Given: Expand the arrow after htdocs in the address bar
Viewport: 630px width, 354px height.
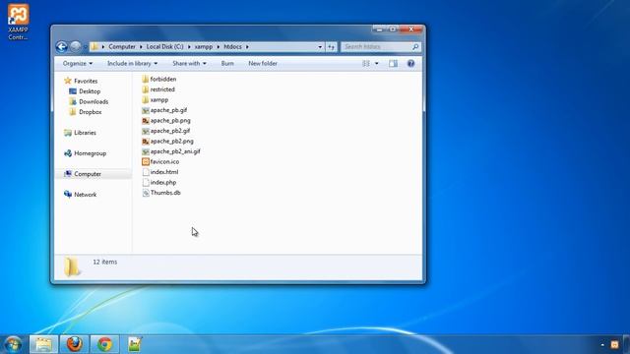Looking at the screenshot, I should pos(247,47).
